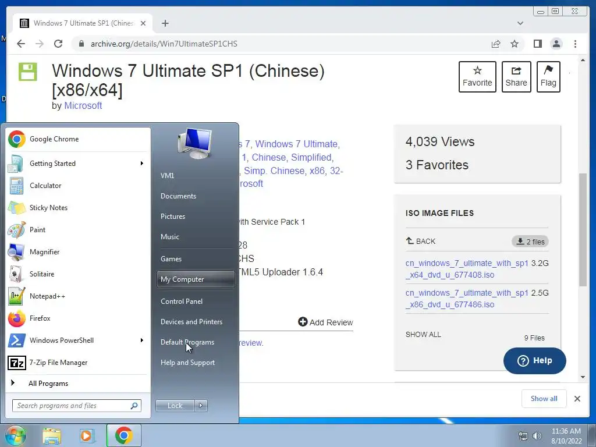
Task: Open Firefox browser from Start menu
Action: tap(78, 318)
